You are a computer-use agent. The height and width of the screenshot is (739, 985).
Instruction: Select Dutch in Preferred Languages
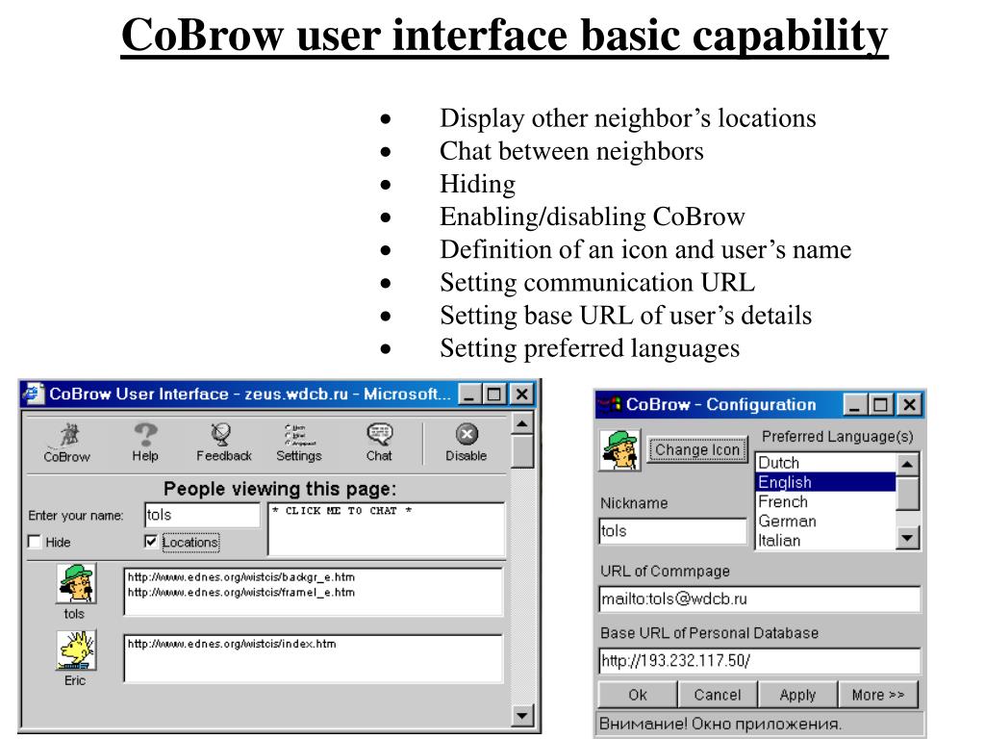[825, 463]
